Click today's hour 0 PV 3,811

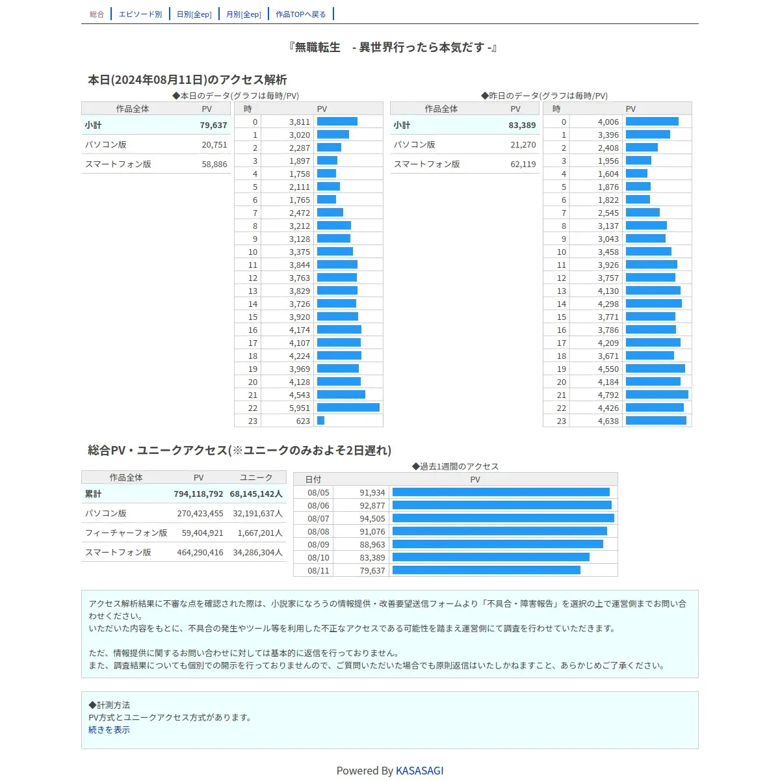300,122
